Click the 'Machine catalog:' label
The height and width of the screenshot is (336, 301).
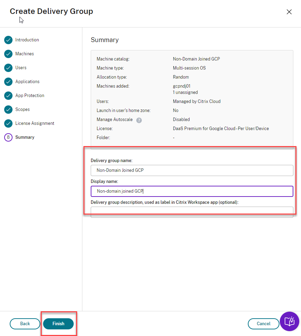pyautogui.click(x=113, y=59)
